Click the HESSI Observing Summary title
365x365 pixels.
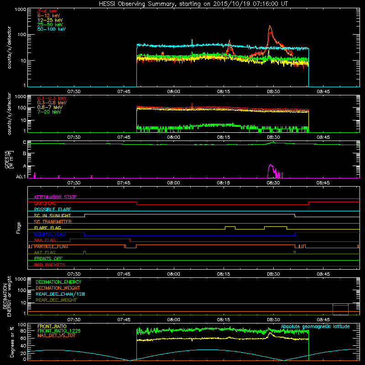(x=193, y=4)
